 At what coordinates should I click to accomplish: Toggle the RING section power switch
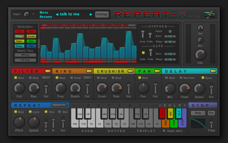[89, 71]
